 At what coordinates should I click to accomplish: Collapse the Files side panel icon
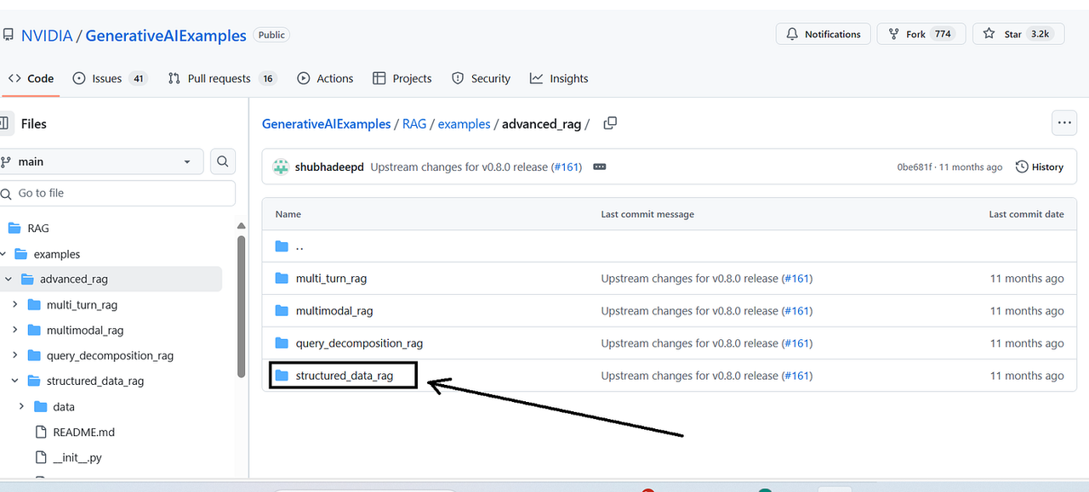coord(6,123)
